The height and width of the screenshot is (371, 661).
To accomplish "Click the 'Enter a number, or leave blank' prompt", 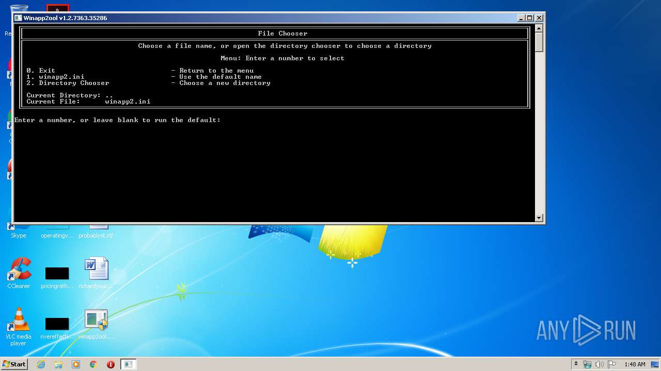I will (x=117, y=120).
